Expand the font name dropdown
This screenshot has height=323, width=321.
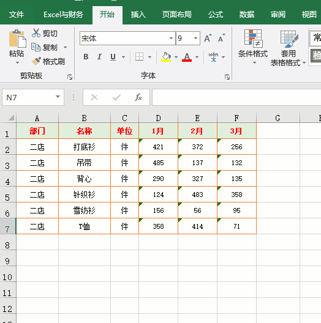click(171, 38)
